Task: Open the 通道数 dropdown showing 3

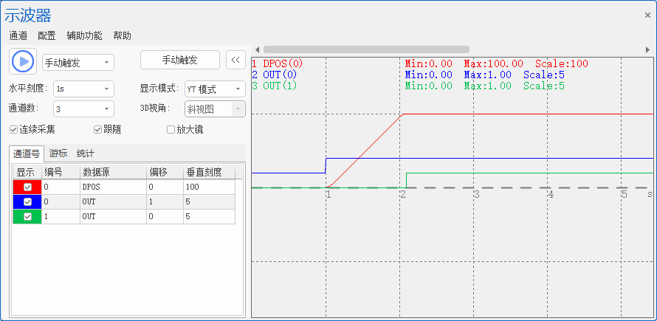Action: click(x=84, y=109)
